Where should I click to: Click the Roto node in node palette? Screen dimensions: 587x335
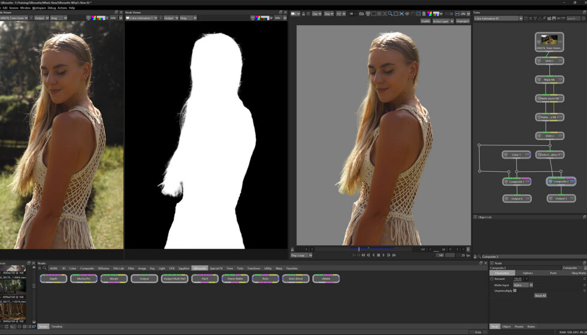[x=265, y=279]
